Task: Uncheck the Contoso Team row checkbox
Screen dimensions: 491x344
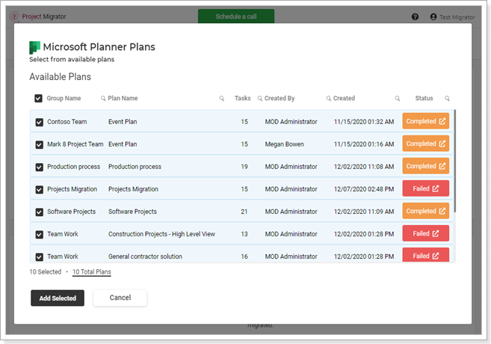Action: (x=39, y=122)
